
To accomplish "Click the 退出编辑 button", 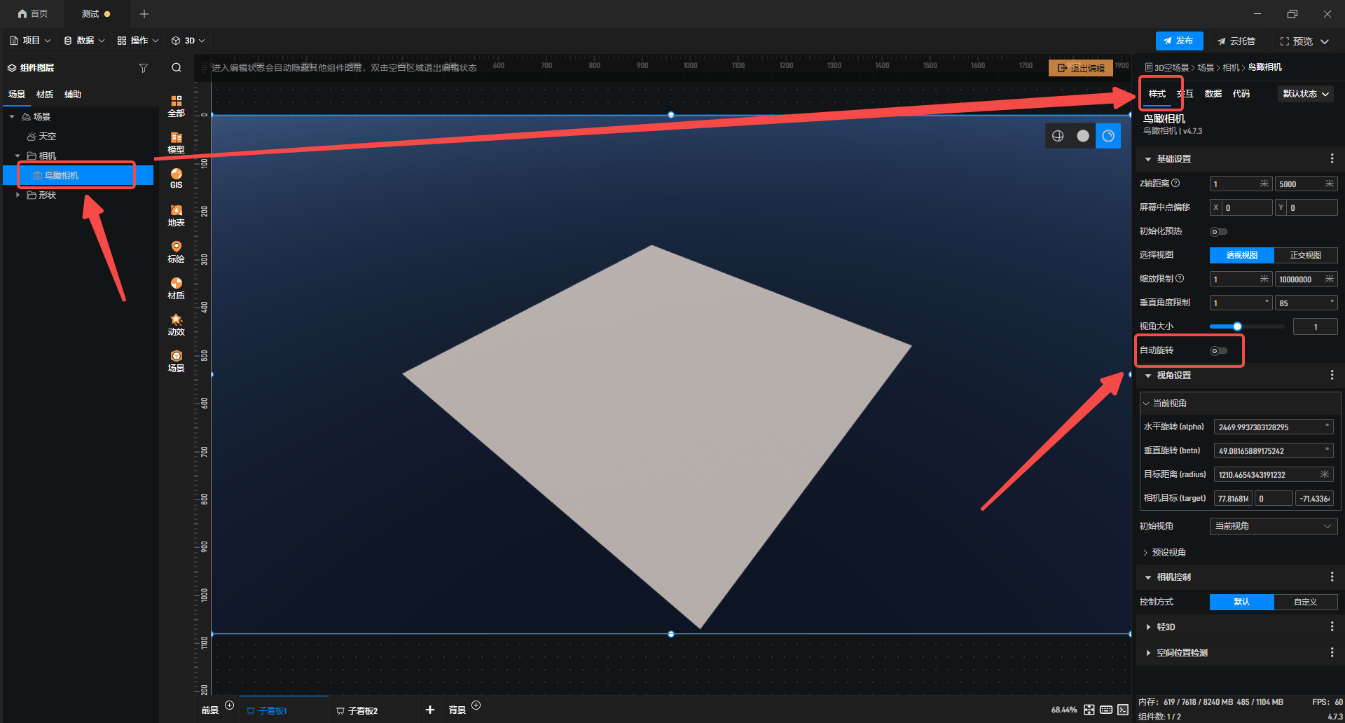I will click(1080, 68).
